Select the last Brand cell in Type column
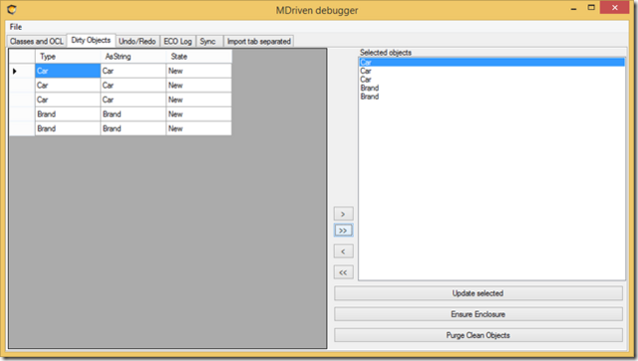 pos(68,129)
